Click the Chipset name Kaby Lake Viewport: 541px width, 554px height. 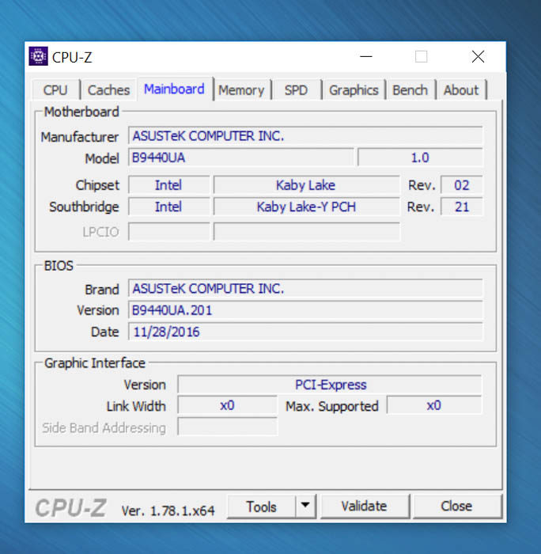[x=307, y=185]
